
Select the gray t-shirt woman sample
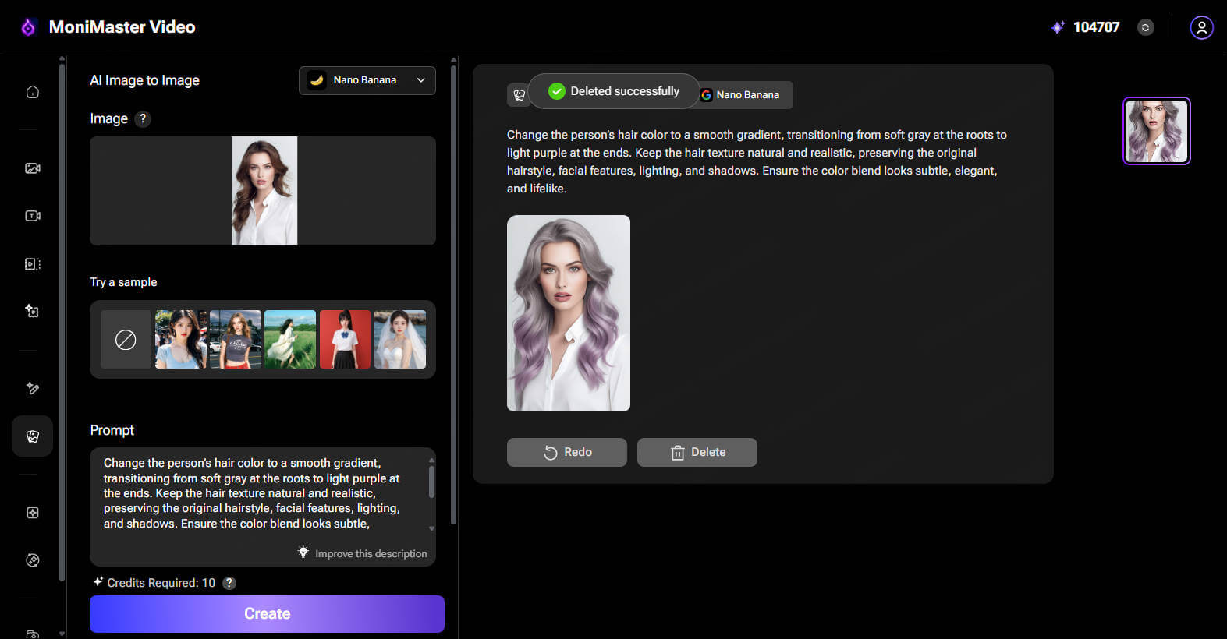pos(236,340)
